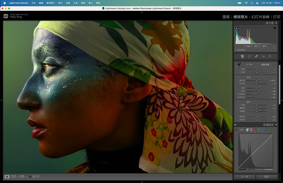
Task: Click the 上一张 previous button
Action: click(x=244, y=177)
